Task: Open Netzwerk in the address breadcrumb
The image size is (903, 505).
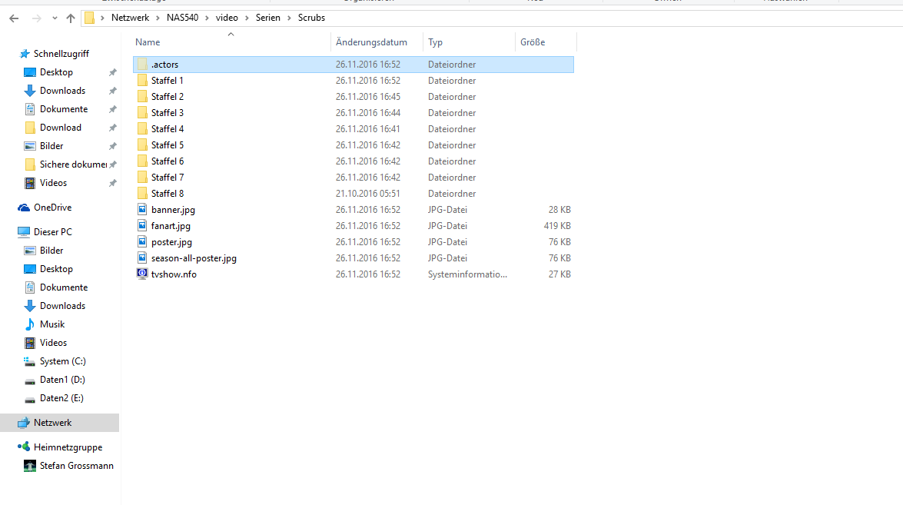Action: (x=130, y=18)
